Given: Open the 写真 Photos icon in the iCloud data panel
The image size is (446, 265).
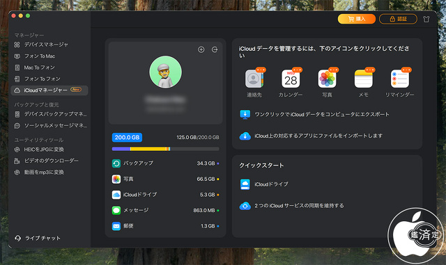Looking at the screenshot, I should pos(327,79).
